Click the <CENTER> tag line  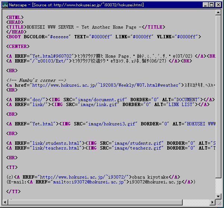pos(18,47)
